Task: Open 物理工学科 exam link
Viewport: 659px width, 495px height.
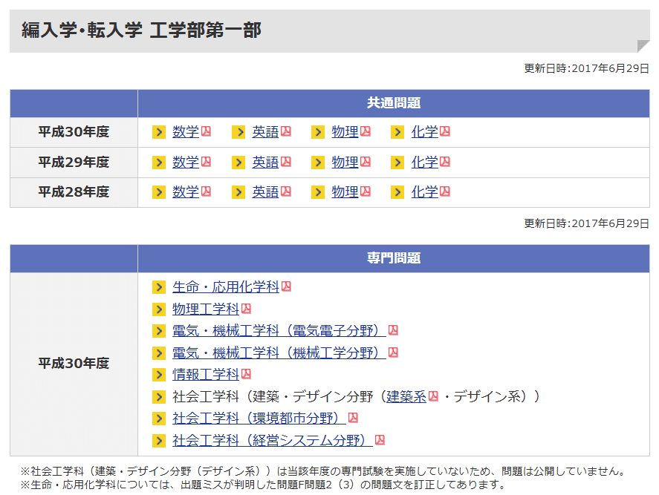Action: [206, 309]
